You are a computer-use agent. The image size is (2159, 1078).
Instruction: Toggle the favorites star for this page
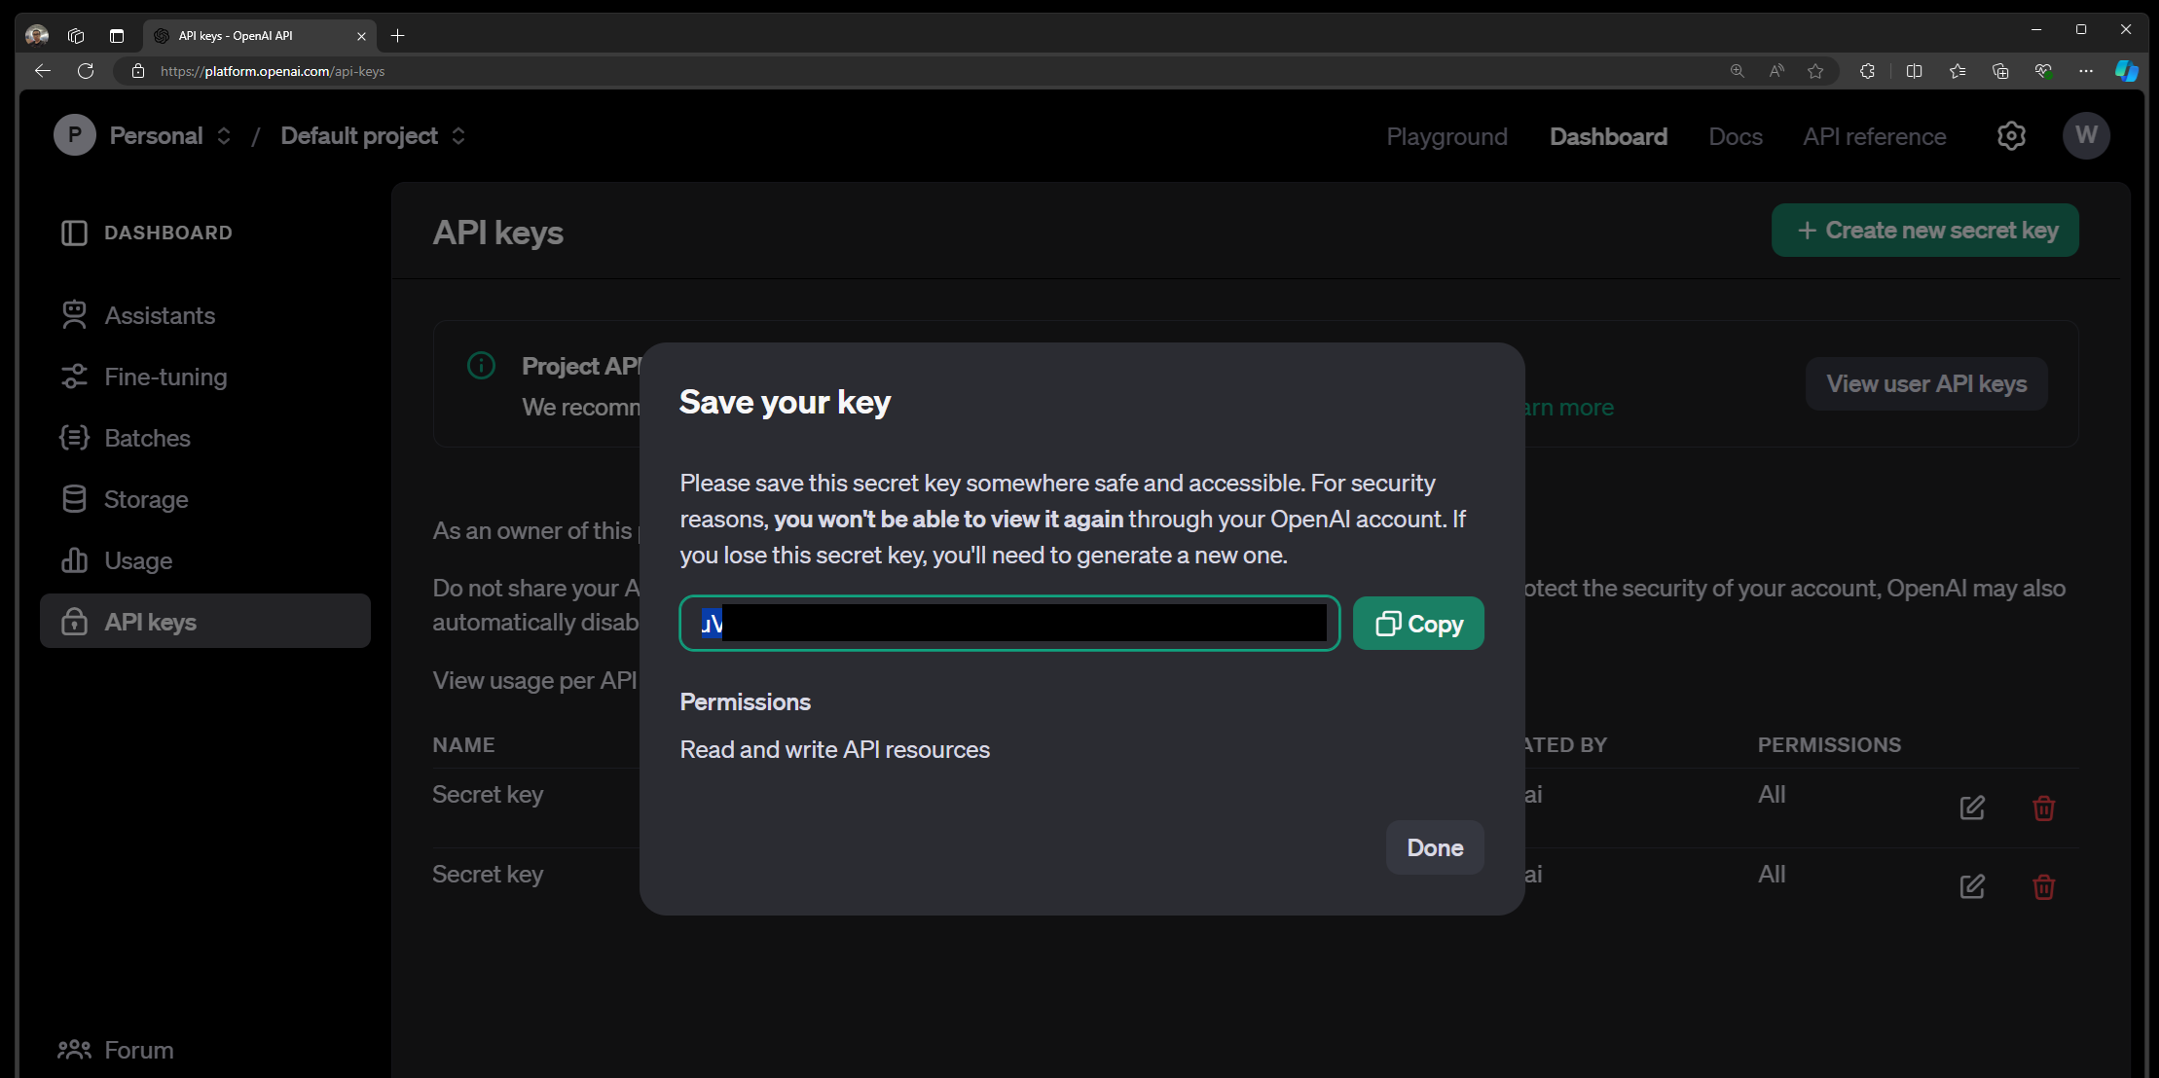(1815, 70)
